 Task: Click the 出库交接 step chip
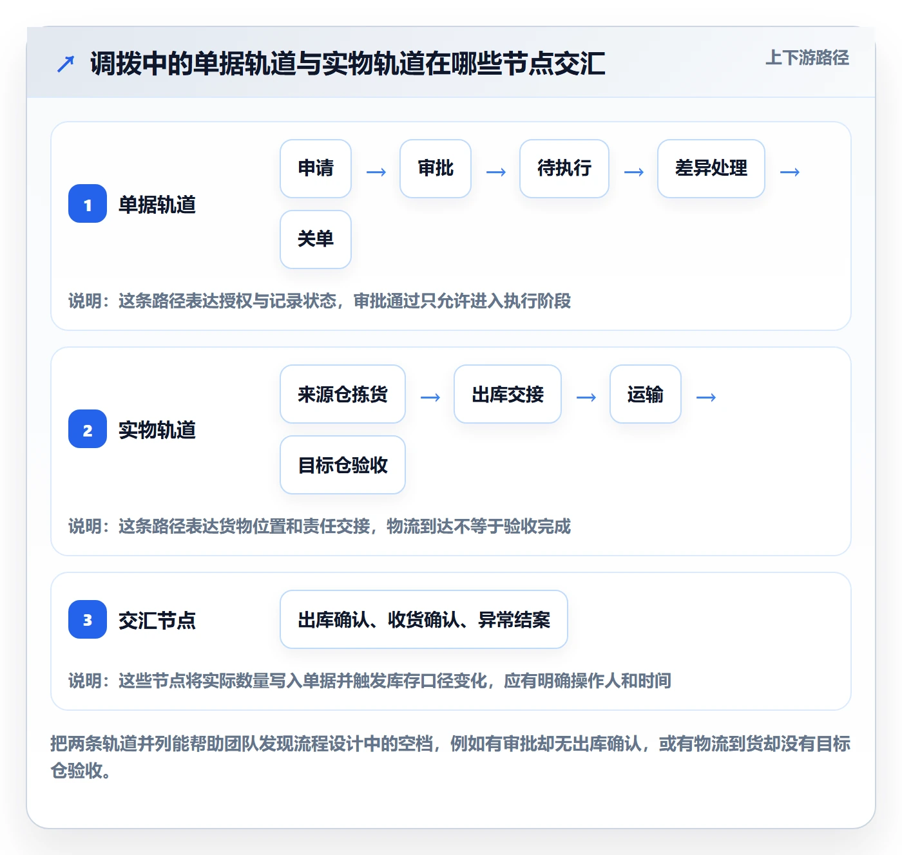click(508, 394)
